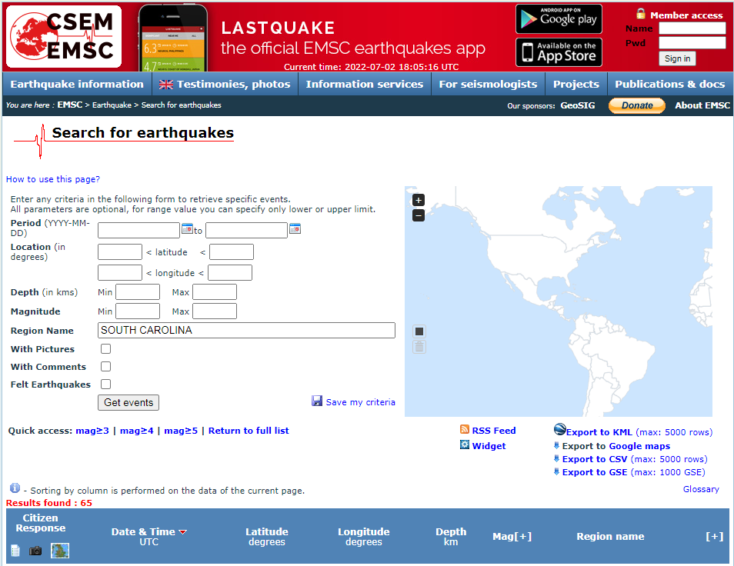Select the map draw-rectangle tool
734x566 pixels.
tap(419, 331)
